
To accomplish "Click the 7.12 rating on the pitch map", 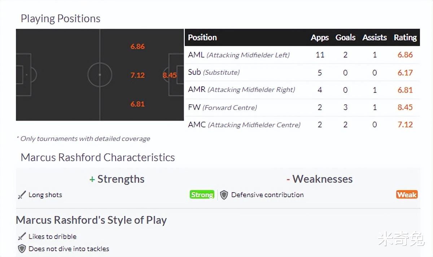I will [137, 75].
